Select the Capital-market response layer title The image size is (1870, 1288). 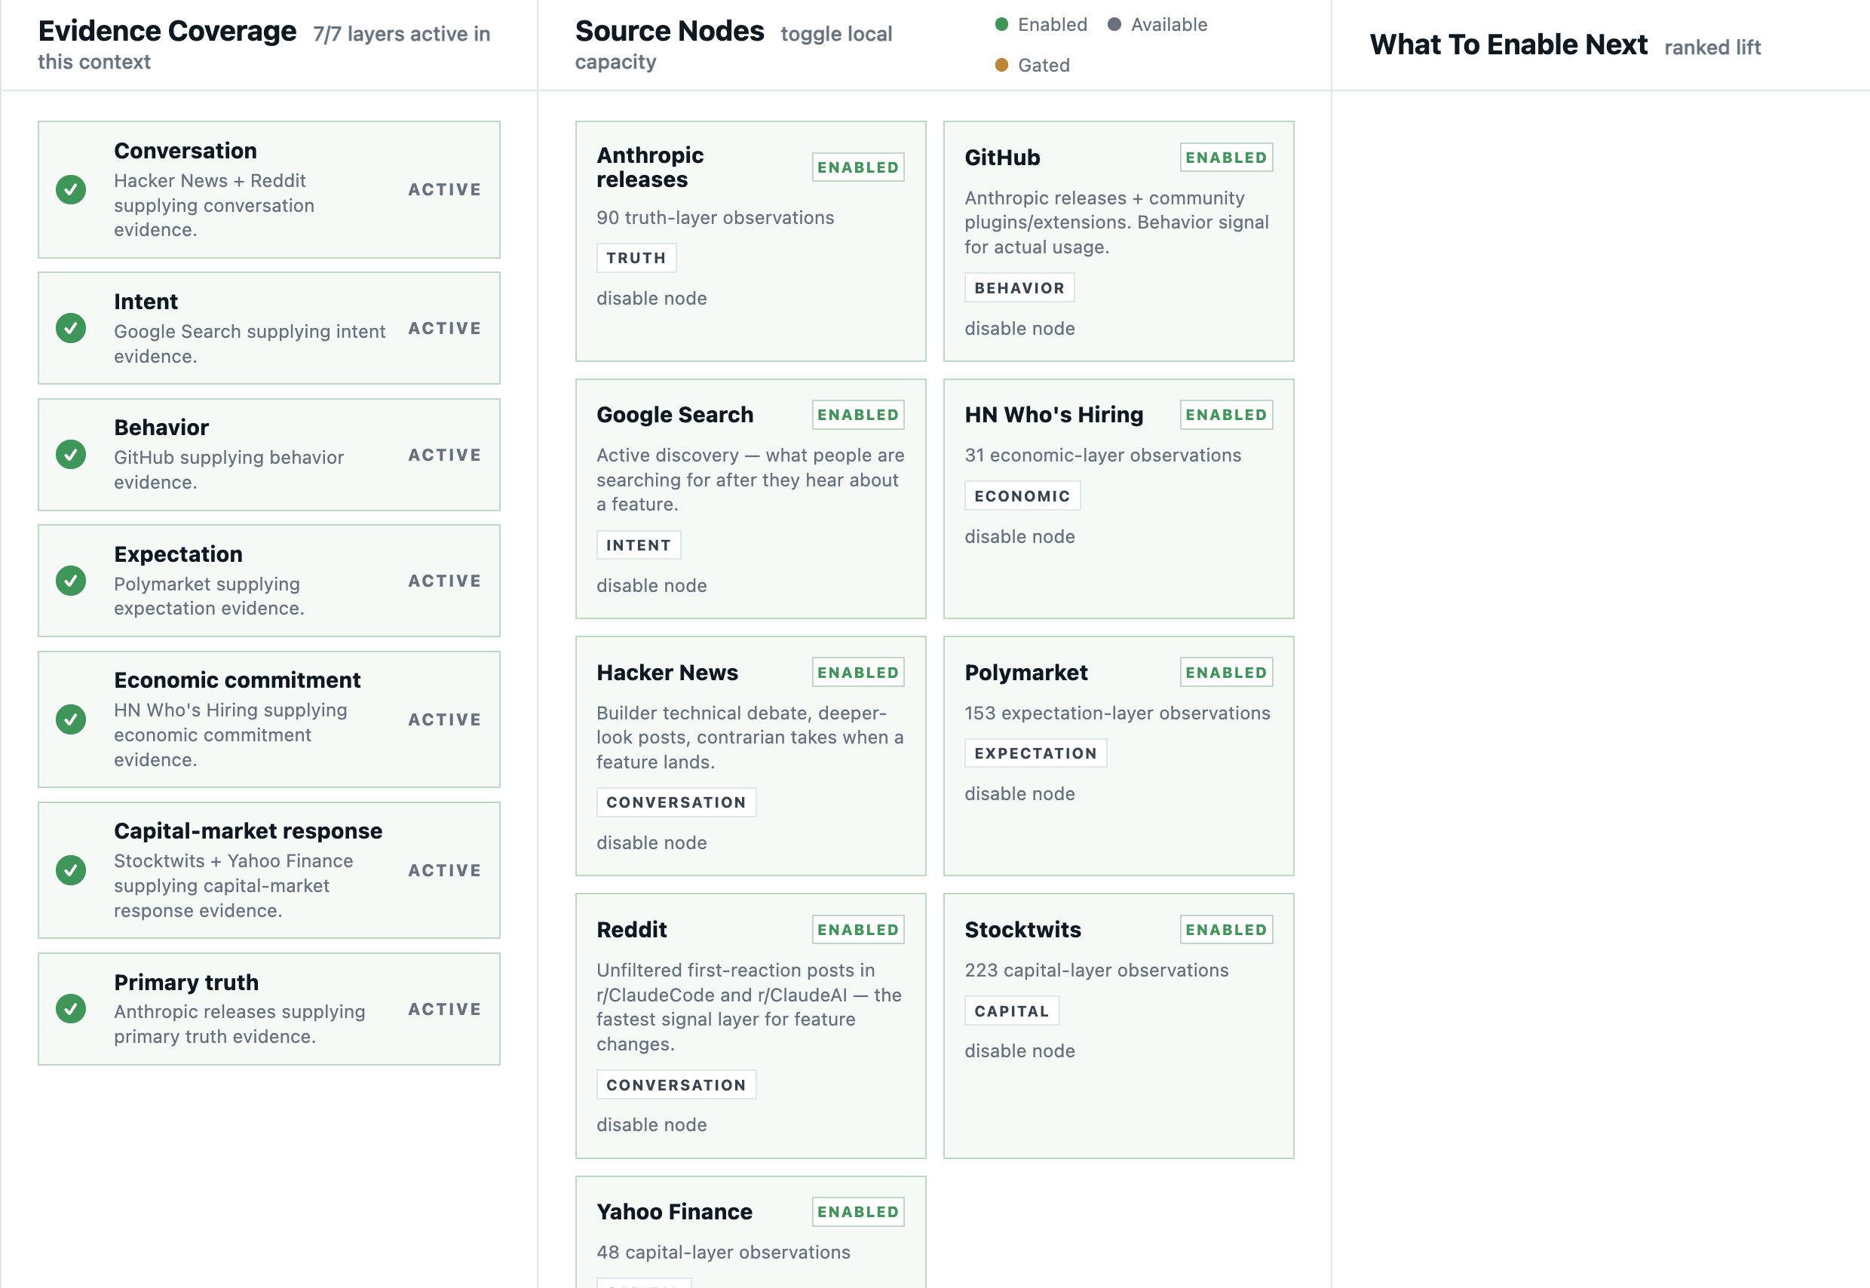point(249,831)
